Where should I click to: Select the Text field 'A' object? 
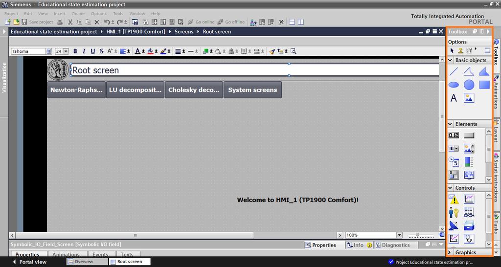pos(454,98)
